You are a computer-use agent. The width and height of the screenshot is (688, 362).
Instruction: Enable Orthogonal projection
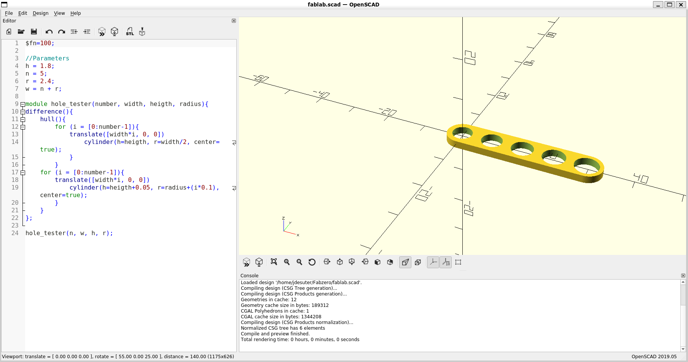[x=418, y=262]
